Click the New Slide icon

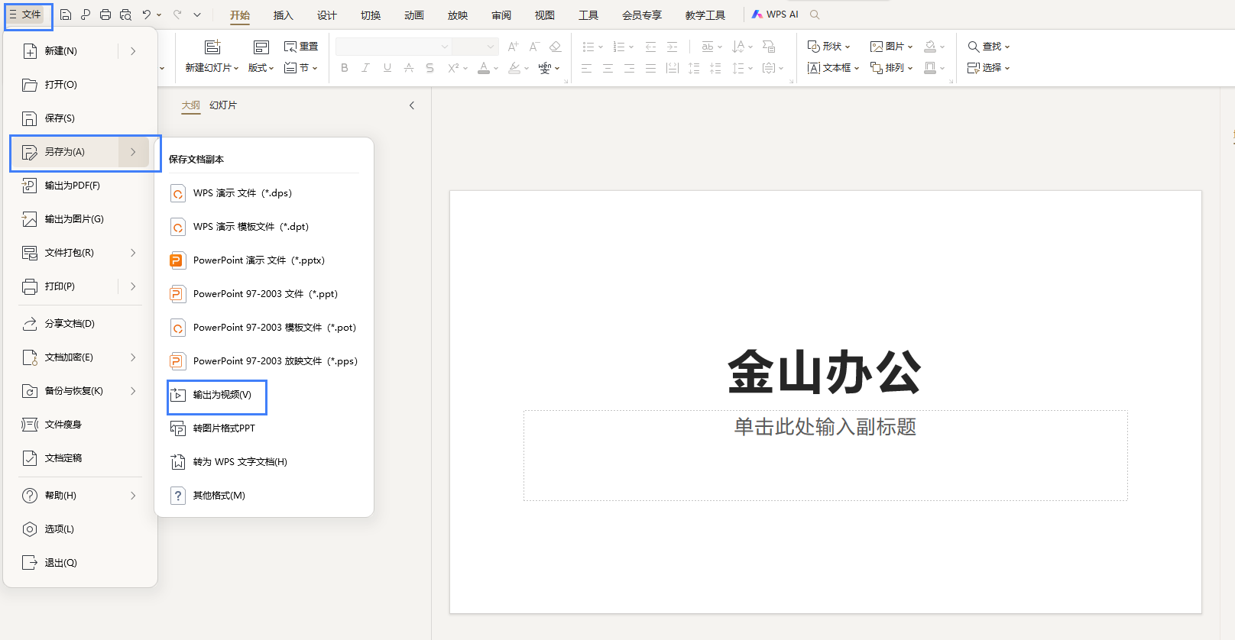212,47
